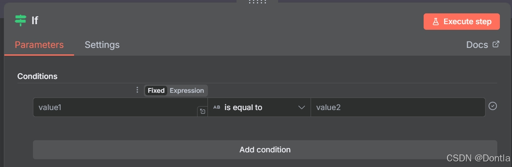Focus the value2 input field
Image resolution: width=512 pixels, height=167 pixels.
tap(398, 107)
